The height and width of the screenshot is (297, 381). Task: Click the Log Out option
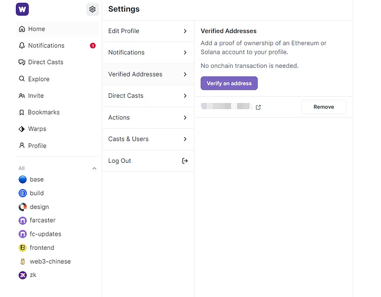[x=148, y=161]
